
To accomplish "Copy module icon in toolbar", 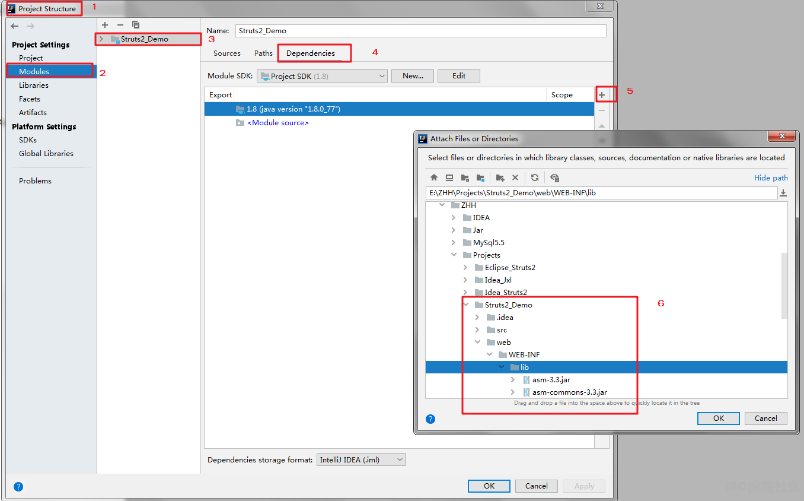I will tap(136, 25).
